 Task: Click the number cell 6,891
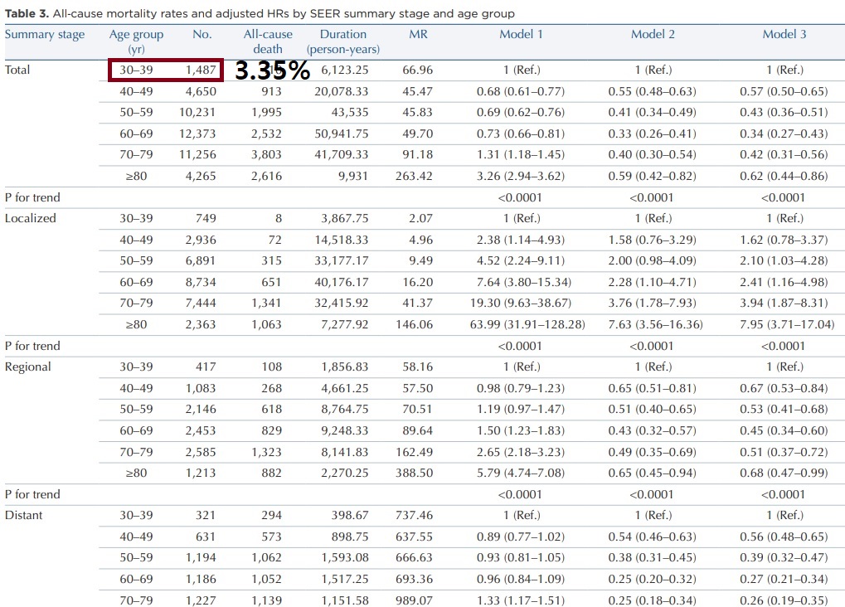(x=201, y=261)
